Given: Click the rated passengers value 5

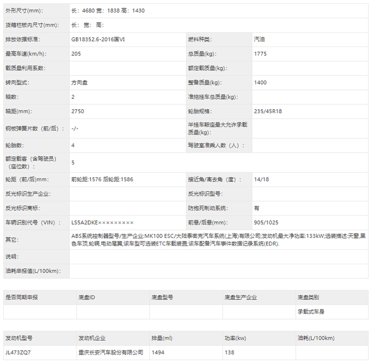Looking at the screenshot, I should tap(73, 162).
